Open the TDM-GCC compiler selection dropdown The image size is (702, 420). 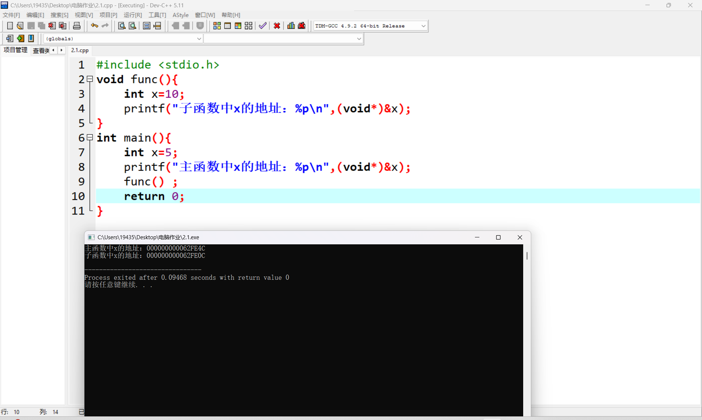pos(423,26)
